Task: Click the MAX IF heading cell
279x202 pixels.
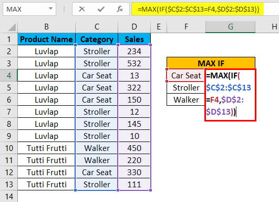Action: click(211, 63)
